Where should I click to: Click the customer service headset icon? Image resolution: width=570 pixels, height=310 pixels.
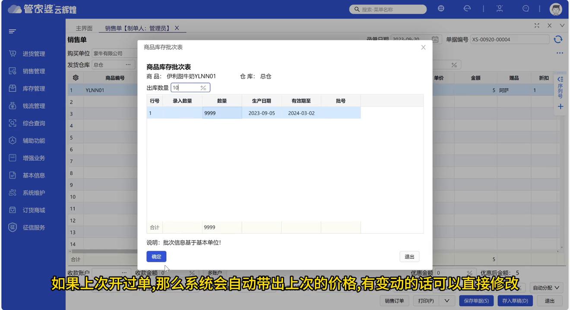tap(500, 9)
